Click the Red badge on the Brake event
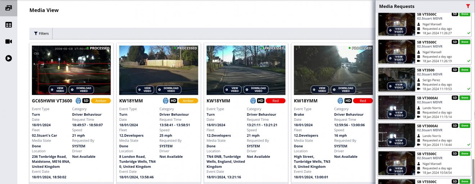 (363, 101)
